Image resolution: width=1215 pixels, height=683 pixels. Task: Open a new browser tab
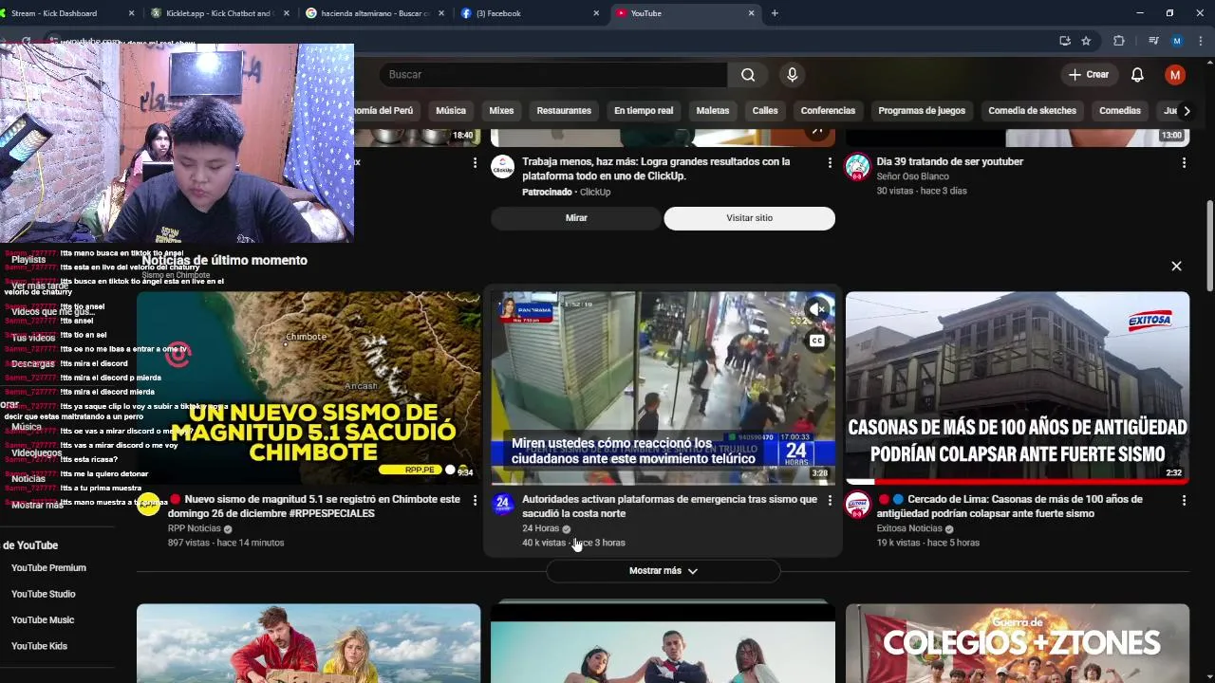[775, 13]
